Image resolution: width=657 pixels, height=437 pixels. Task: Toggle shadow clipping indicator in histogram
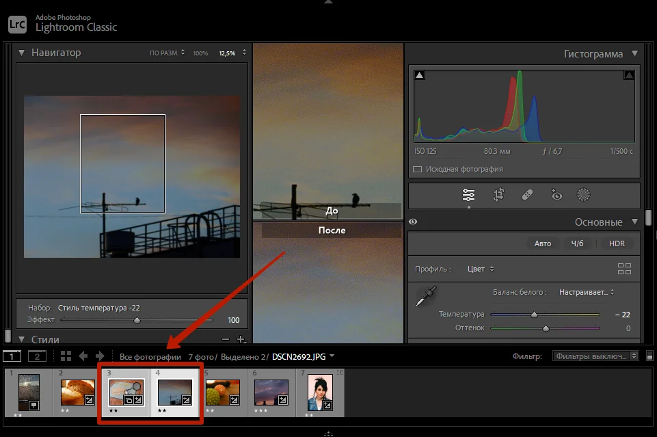pyautogui.click(x=420, y=75)
